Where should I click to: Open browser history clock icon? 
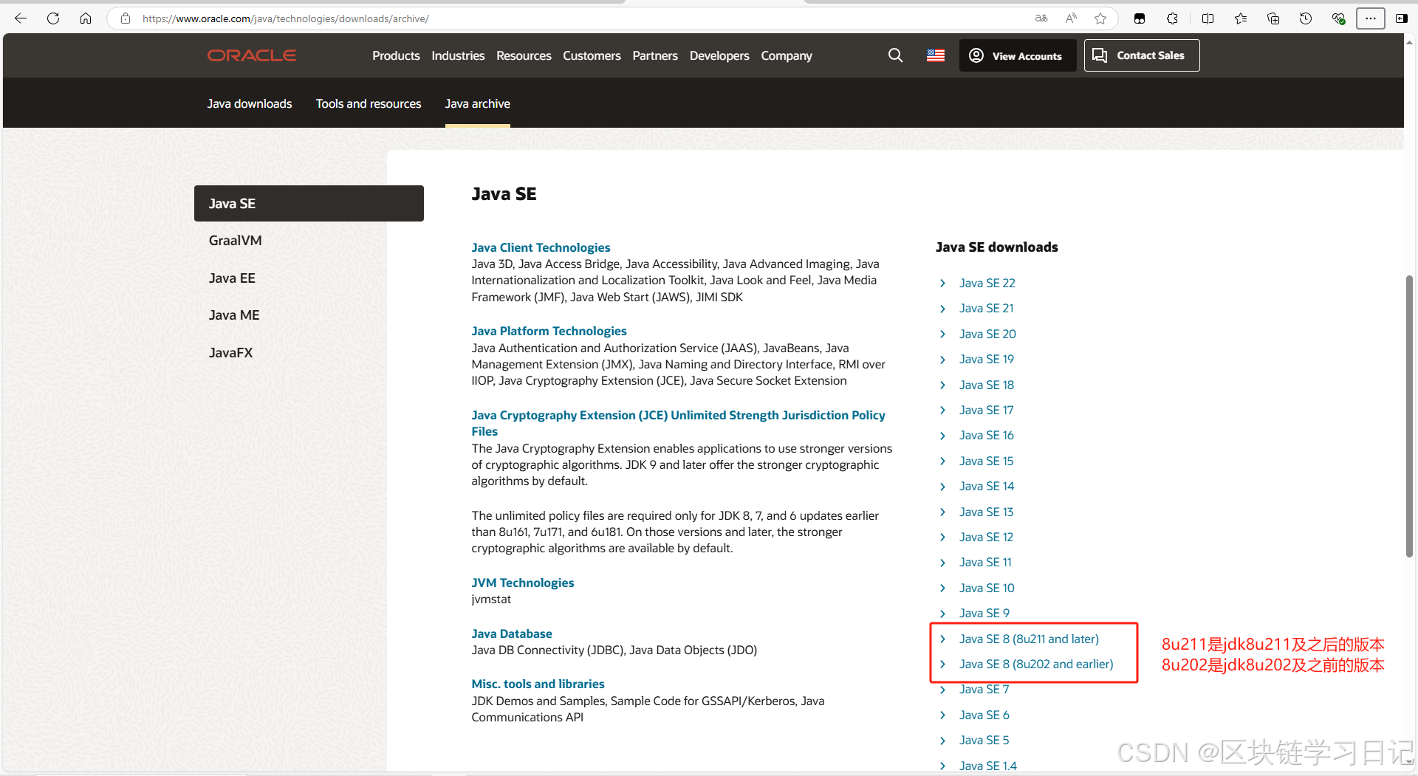point(1305,18)
